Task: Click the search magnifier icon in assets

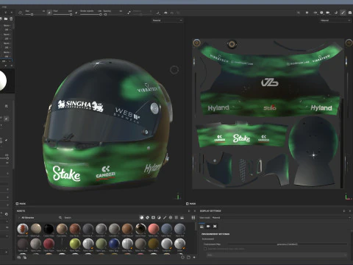Action: pyautogui.click(x=60, y=218)
